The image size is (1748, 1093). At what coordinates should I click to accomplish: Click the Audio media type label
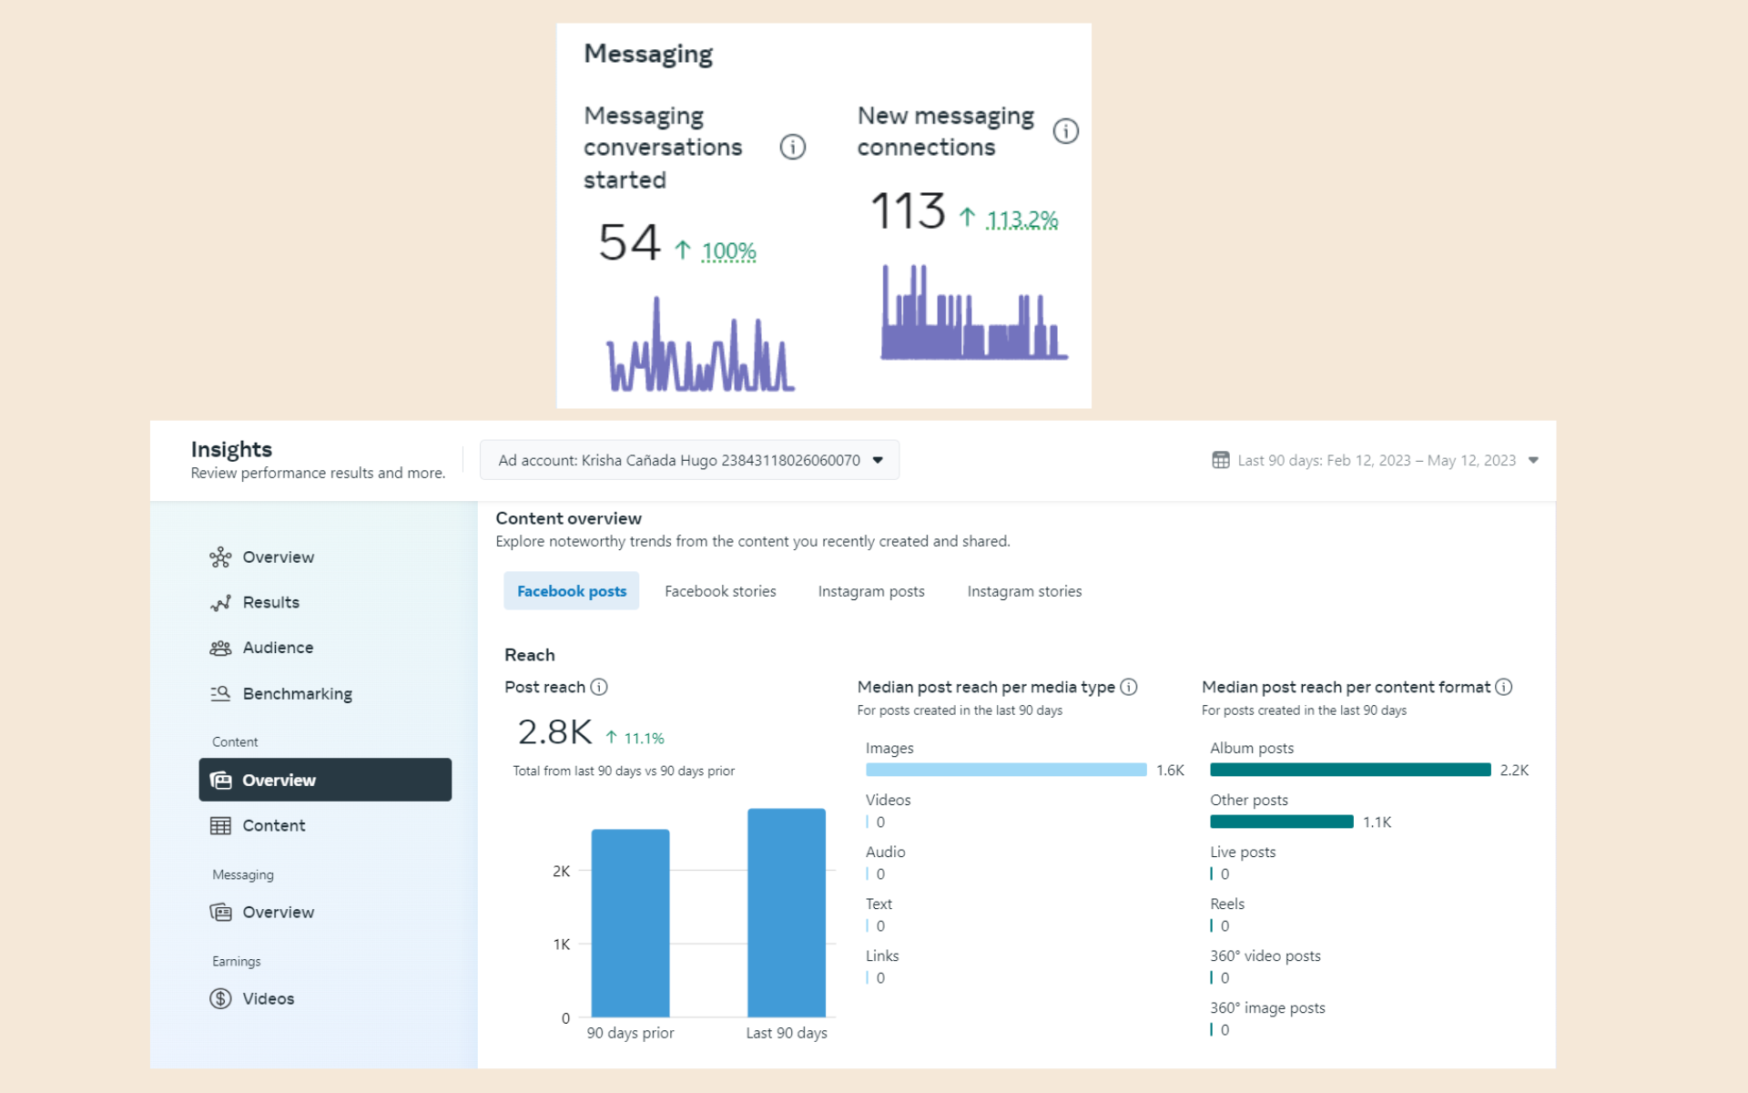(885, 852)
